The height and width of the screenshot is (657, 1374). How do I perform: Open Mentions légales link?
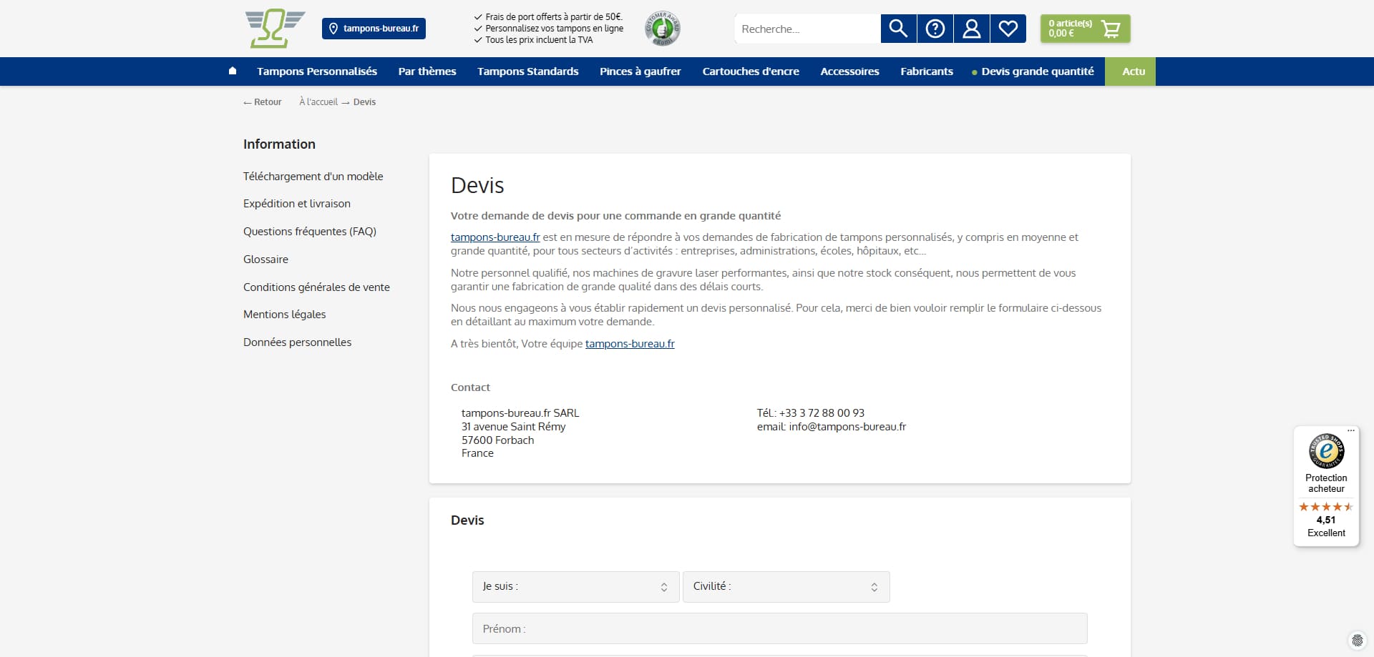284,315
